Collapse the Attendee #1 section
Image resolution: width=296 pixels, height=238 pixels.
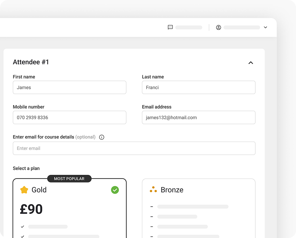pyautogui.click(x=250, y=63)
